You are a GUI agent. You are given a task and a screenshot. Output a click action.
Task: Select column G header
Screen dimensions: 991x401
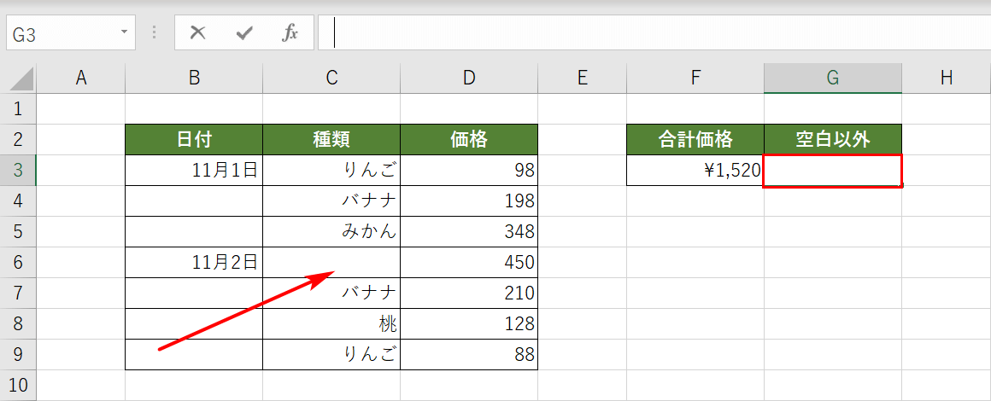pyautogui.click(x=833, y=78)
